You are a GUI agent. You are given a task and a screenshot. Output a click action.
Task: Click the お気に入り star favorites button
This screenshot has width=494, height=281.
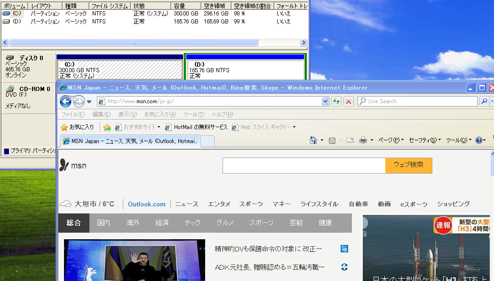click(x=78, y=127)
